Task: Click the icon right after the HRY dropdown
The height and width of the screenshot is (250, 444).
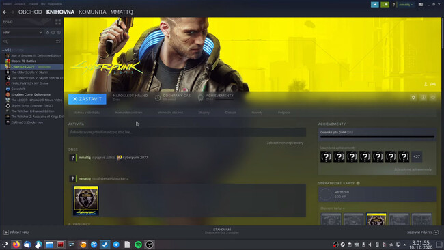Action: (48, 33)
